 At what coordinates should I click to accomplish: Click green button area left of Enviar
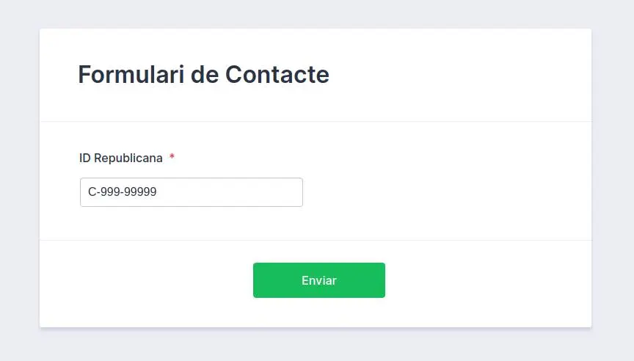click(277, 280)
